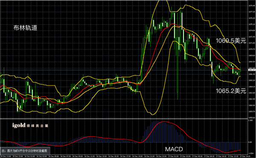Click the 17 Dec 01:00 time label
This screenshot has width=256, height=158.
coord(173,156)
